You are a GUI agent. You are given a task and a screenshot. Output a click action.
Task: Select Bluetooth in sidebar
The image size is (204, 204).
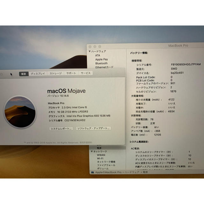[101, 63]
